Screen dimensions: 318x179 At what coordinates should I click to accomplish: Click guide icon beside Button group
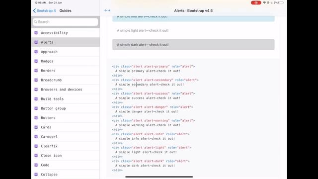click(36, 108)
